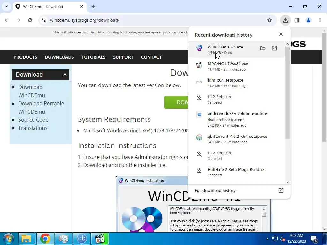
Task: Open Translations sidebar link
Action: click(x=33, y=128)
